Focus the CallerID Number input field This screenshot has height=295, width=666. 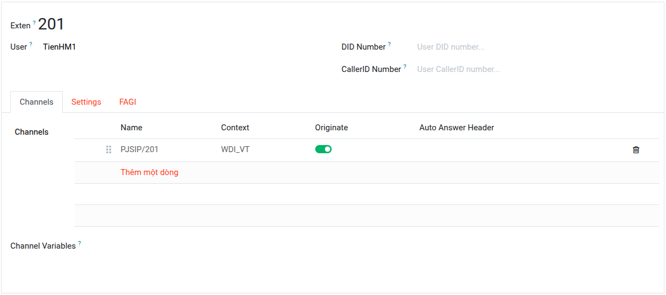pyautogui.click(x=535, y=69)
